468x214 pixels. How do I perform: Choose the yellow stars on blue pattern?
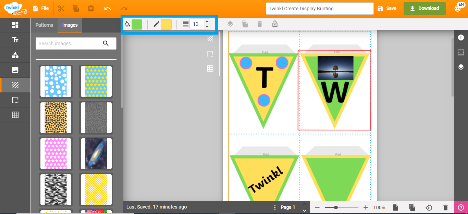(96, 81)
